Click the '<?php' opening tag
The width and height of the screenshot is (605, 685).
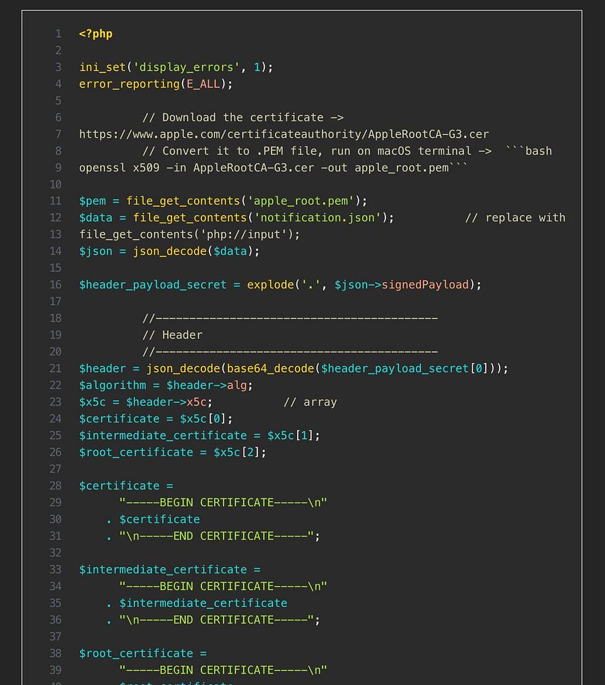(x=96, y=34)
